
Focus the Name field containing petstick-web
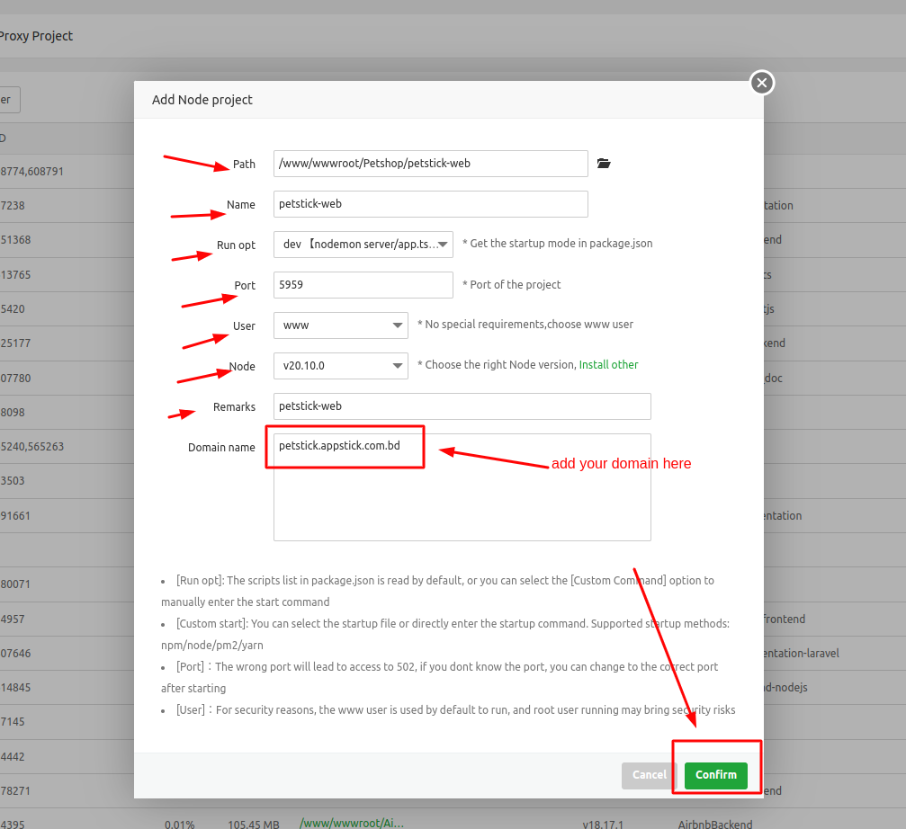(x=430, y=204)
